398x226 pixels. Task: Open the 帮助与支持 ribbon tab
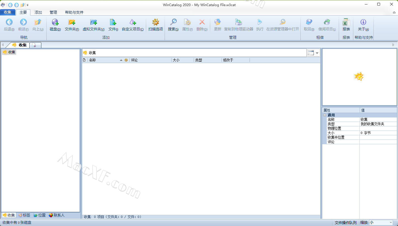click(74, 12)
